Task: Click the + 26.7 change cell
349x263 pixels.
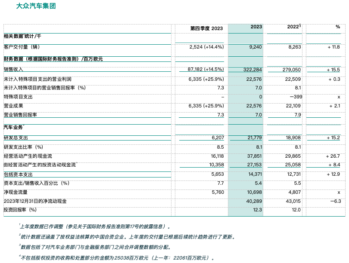Action: (x=333, y=156)
